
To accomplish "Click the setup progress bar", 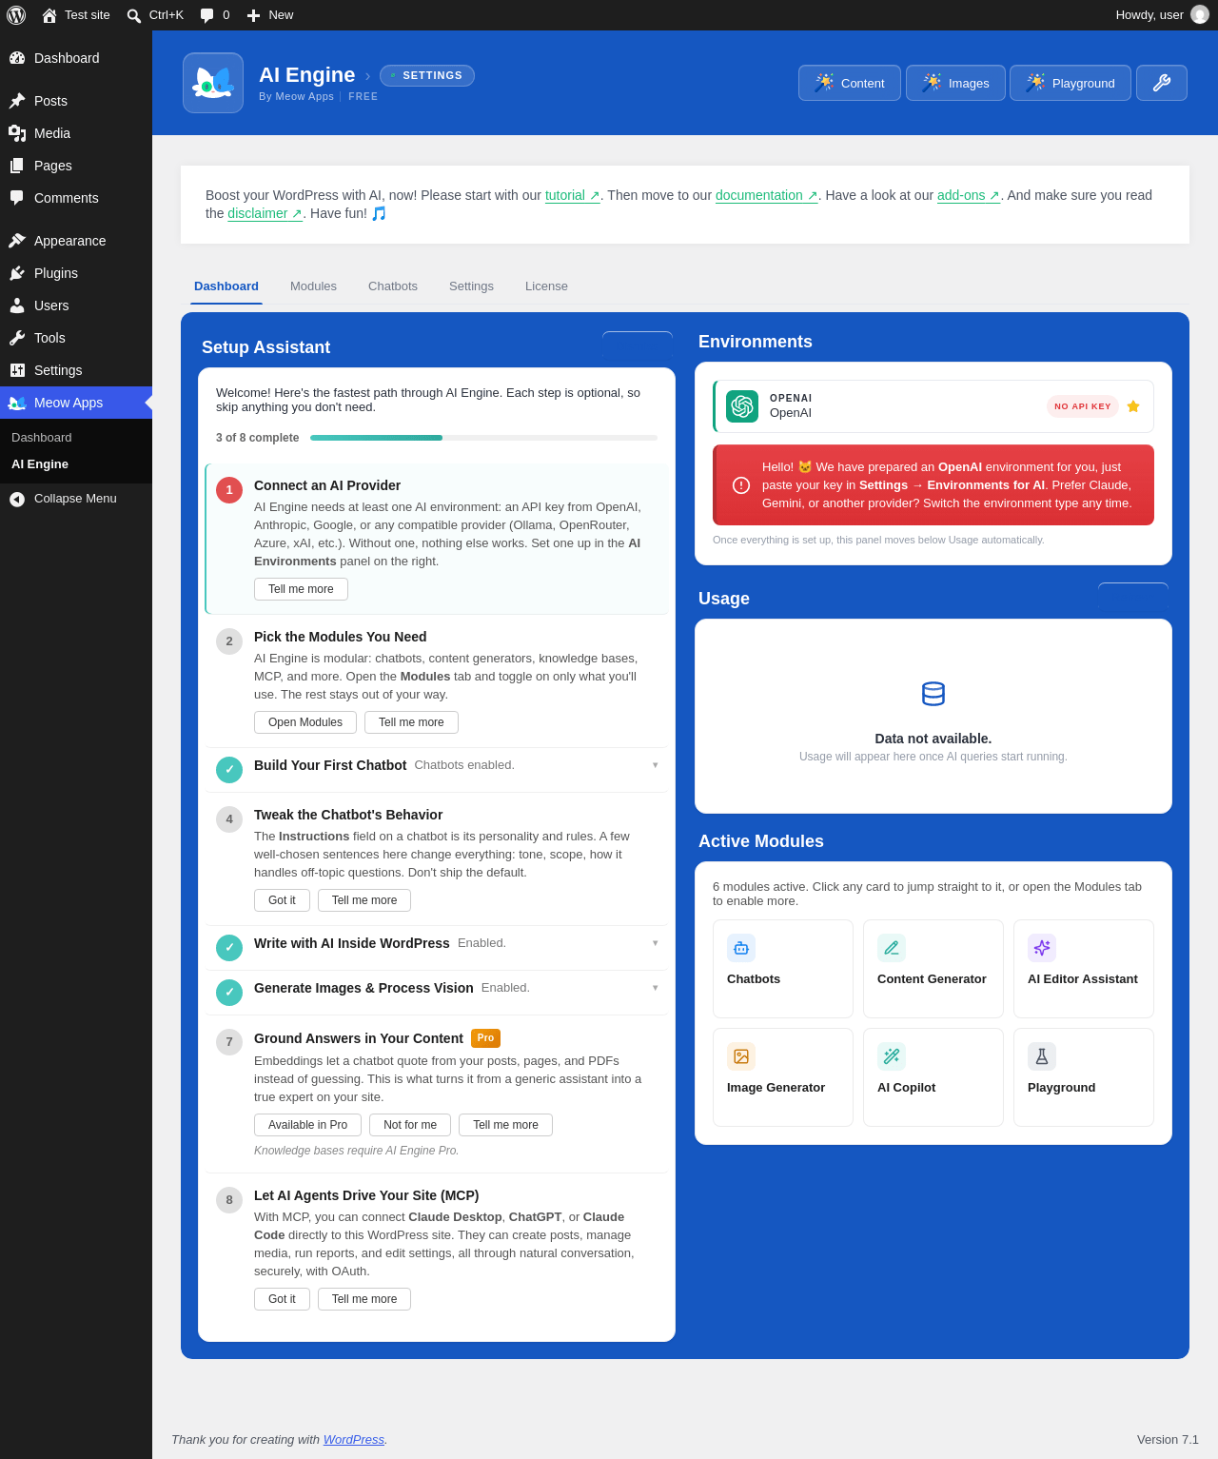I will [x=483, y=438].
